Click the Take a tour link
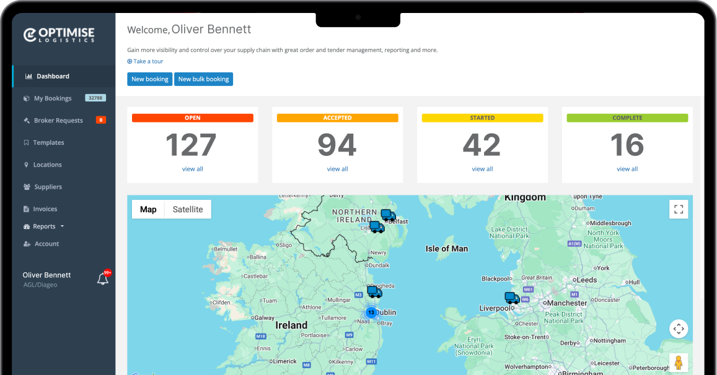 click(x=148, y=61)
